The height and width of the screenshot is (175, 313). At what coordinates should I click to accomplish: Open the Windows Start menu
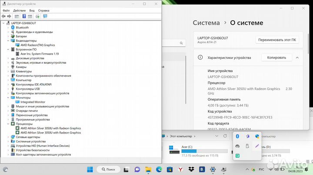point(90,169)
